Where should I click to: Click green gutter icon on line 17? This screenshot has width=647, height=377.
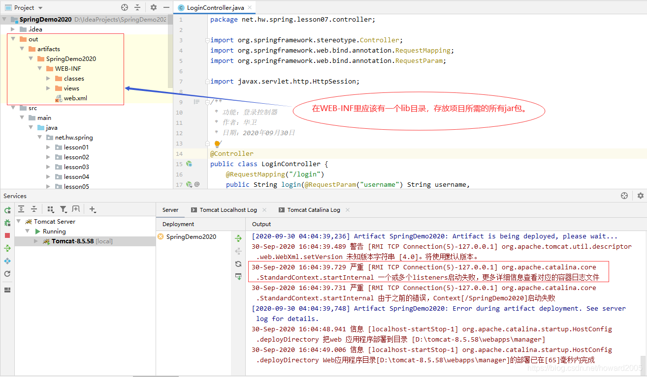(x=189, y=185)
